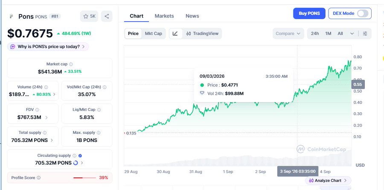Screen dimensions: 384x190
Task: Click the 5.83% Liq/Mkt Cap value
Action: click(87, 117)
